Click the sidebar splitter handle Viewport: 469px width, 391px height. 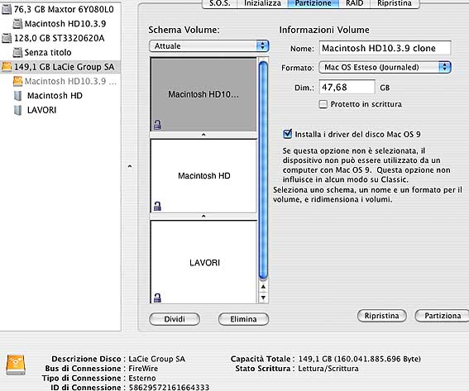[x=130, y=166]
